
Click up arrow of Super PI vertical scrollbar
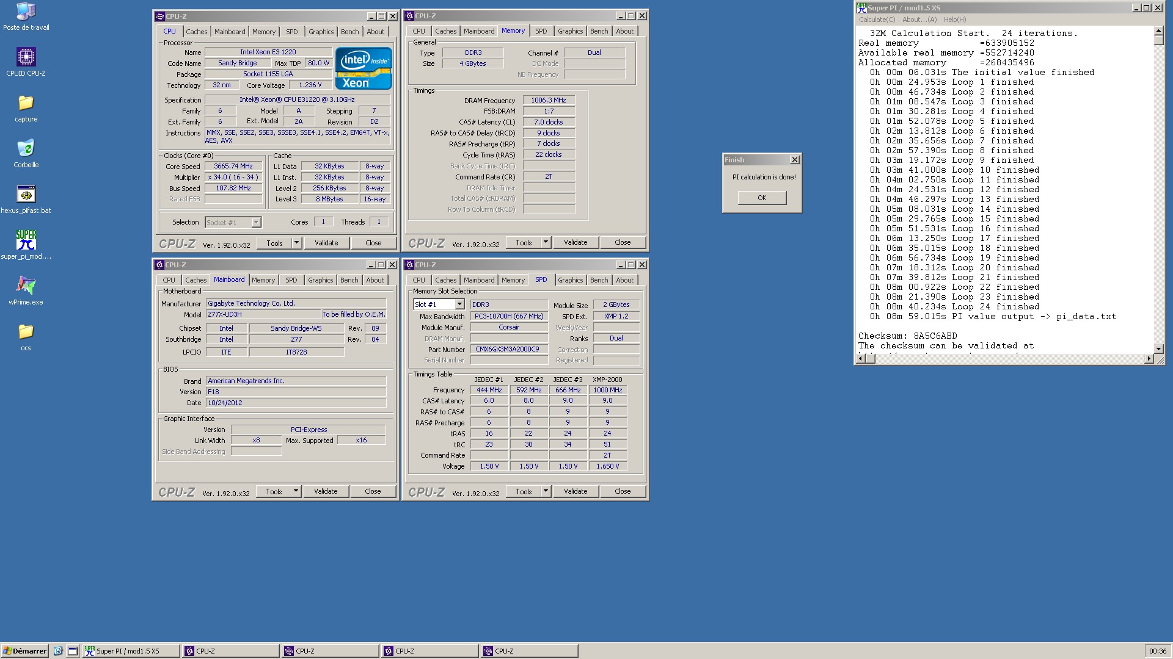pos(1158,31)
